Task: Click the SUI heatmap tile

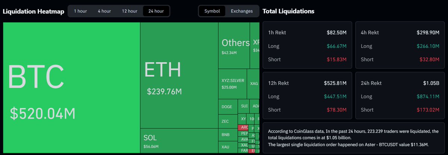Action: (x=244, y=106)
